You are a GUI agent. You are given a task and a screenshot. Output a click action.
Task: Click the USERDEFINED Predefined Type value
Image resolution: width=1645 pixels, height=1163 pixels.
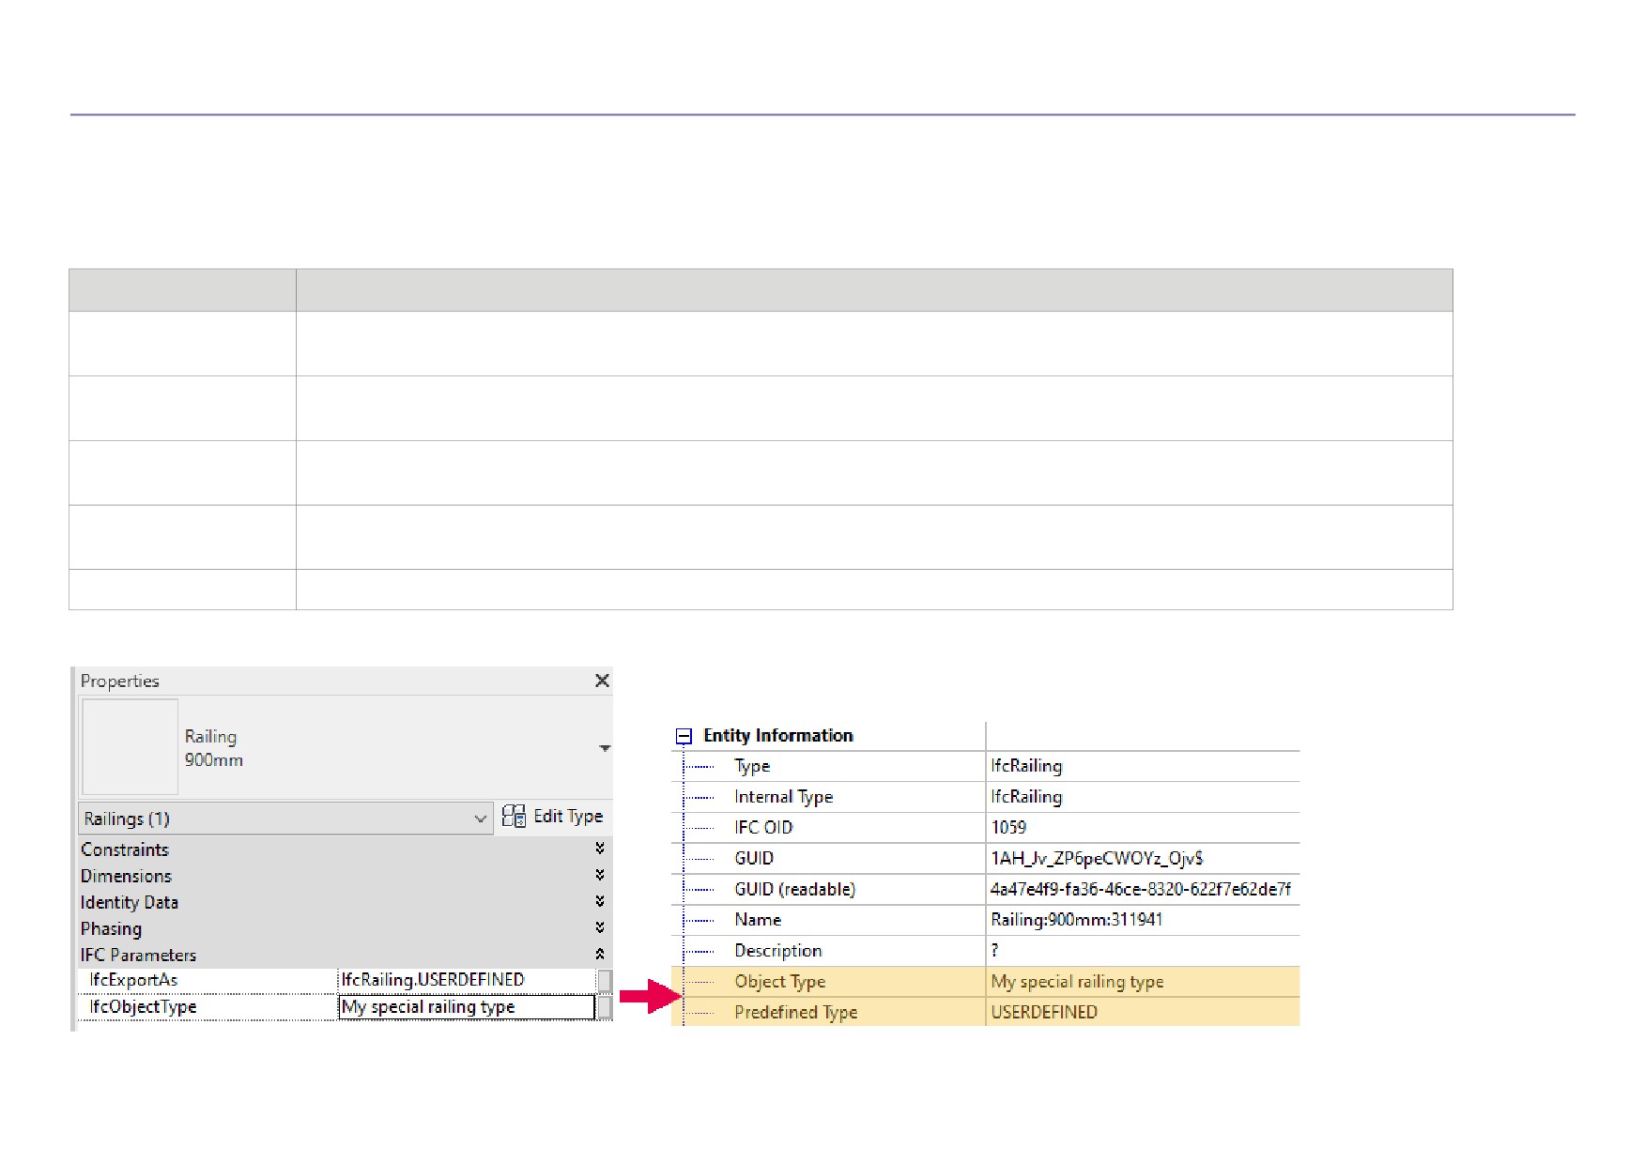tap(1044, 1012)
